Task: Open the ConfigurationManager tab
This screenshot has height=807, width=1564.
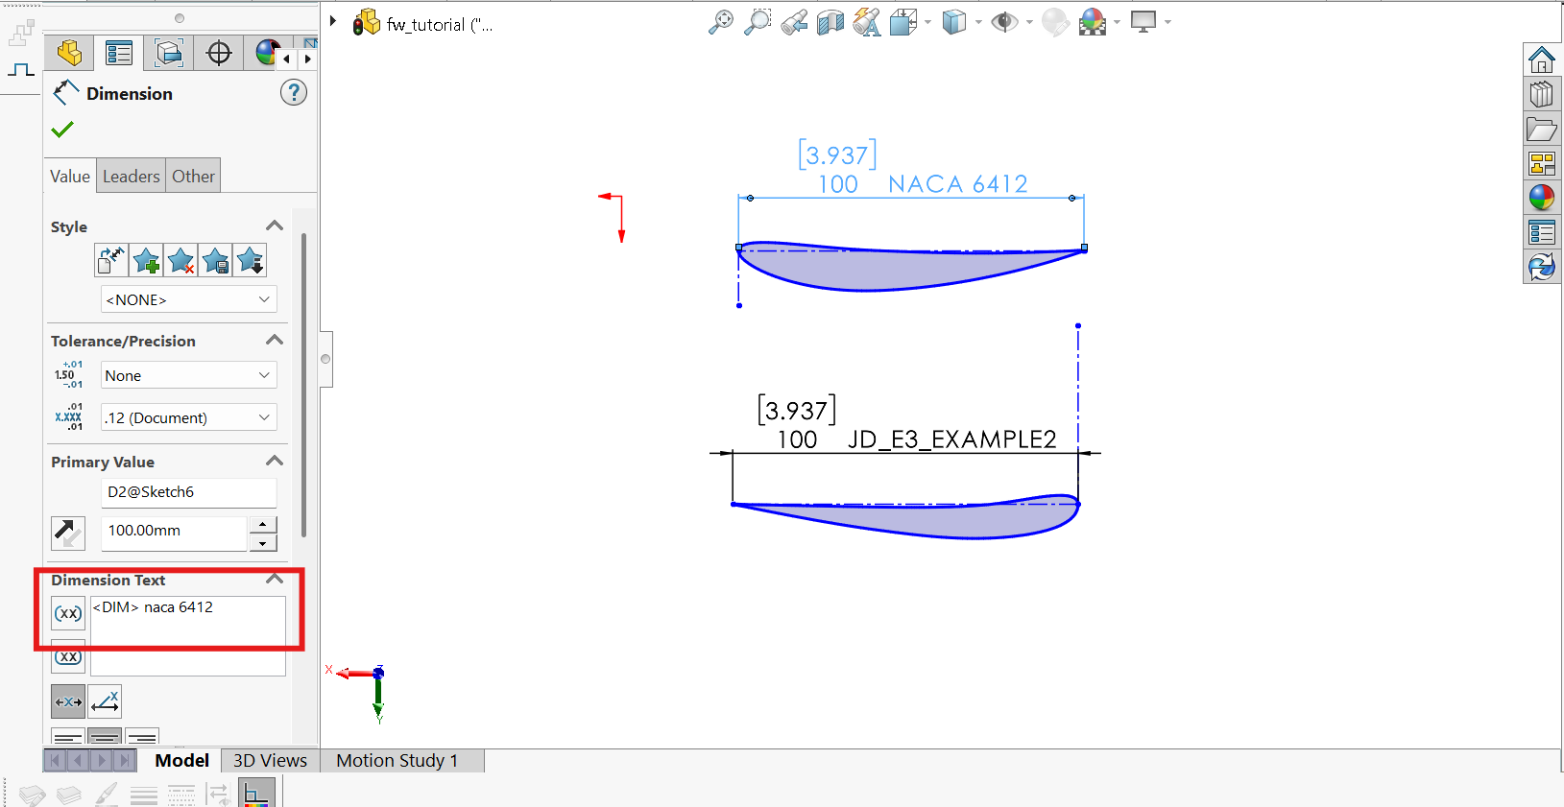Action: click(x=169, y=53)
